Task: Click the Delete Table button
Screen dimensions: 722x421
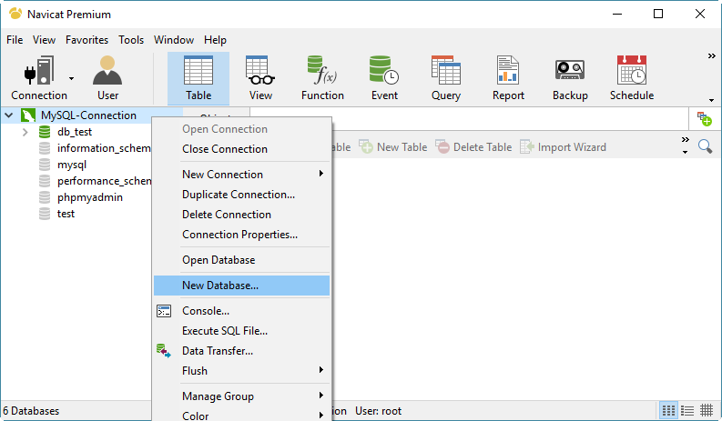Action: coord(473,147)
